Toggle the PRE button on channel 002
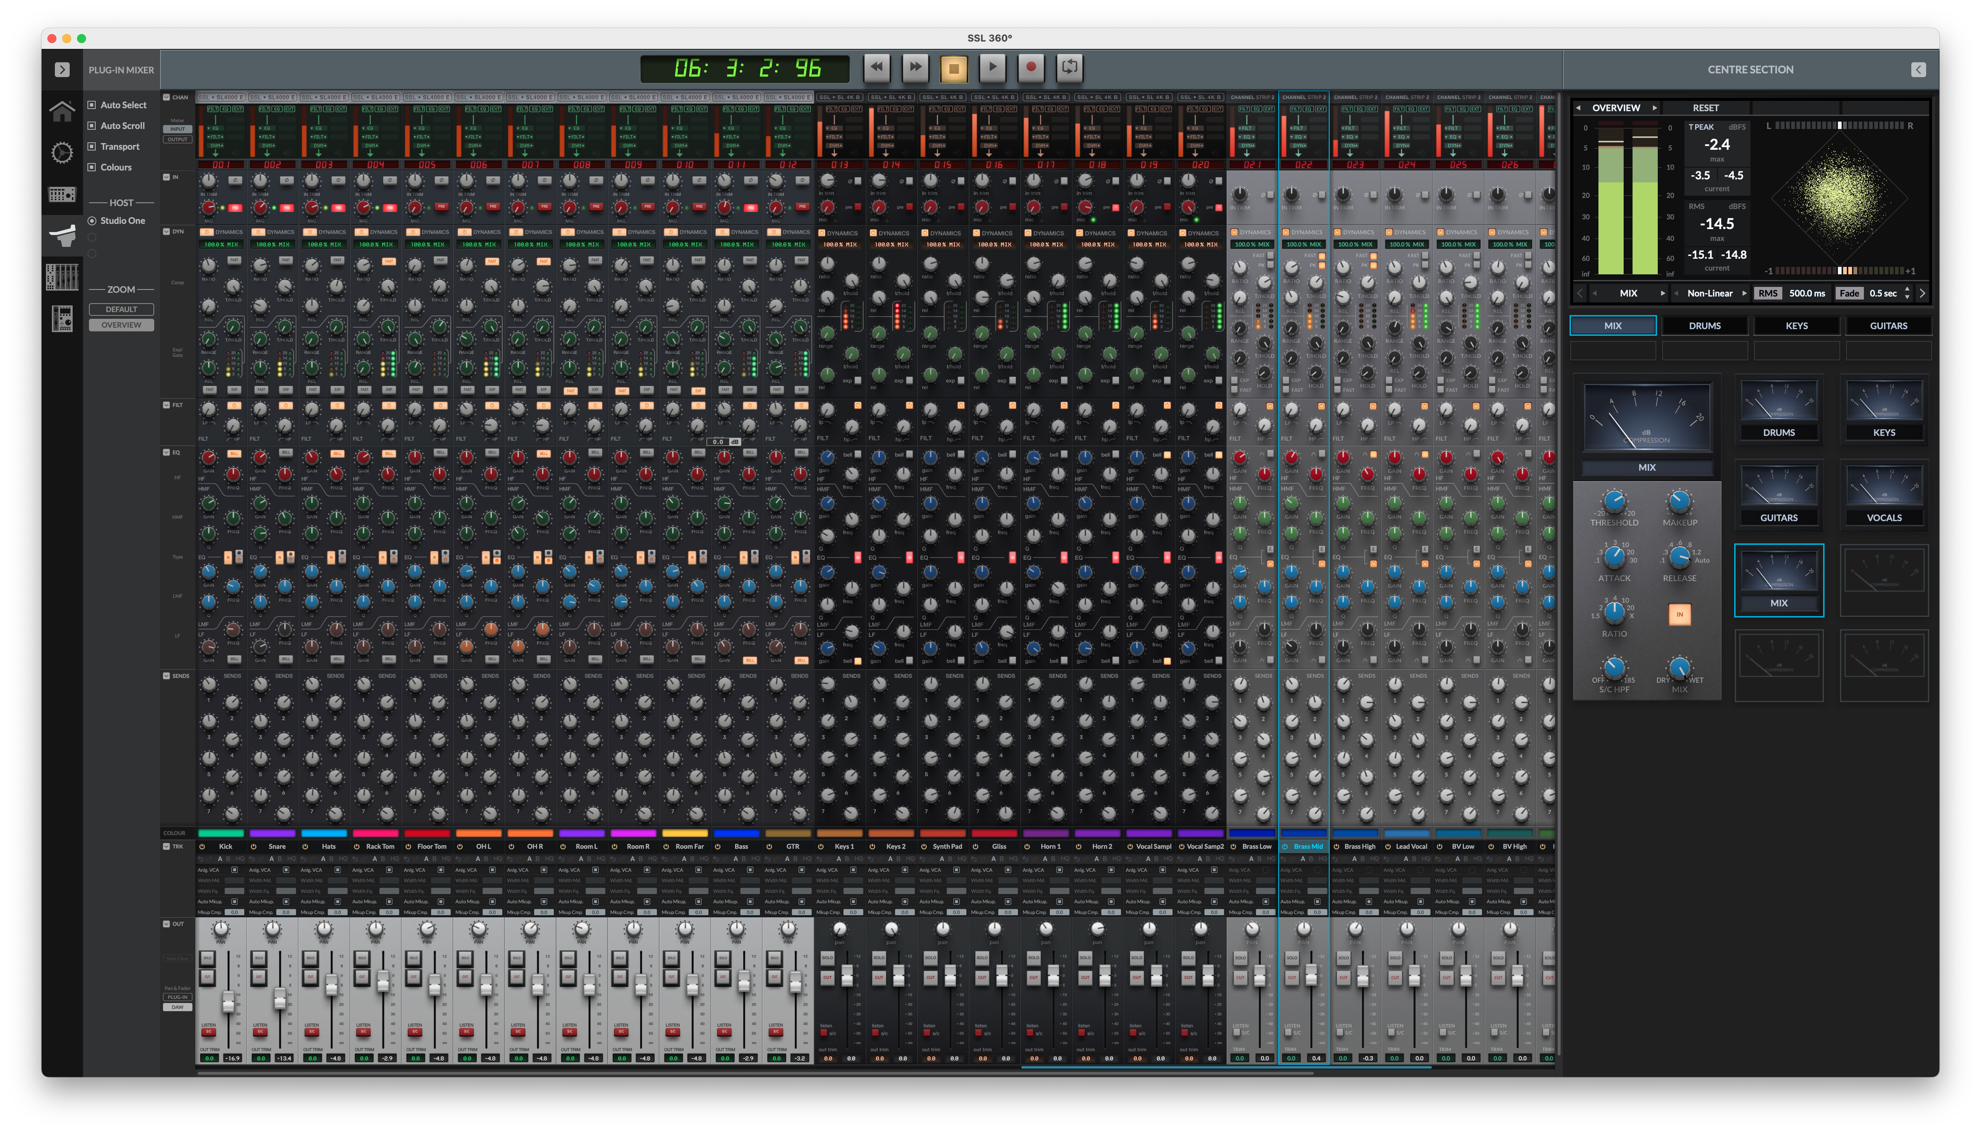This screenshot has width=1981, height=1132. [x=287, y=208]
